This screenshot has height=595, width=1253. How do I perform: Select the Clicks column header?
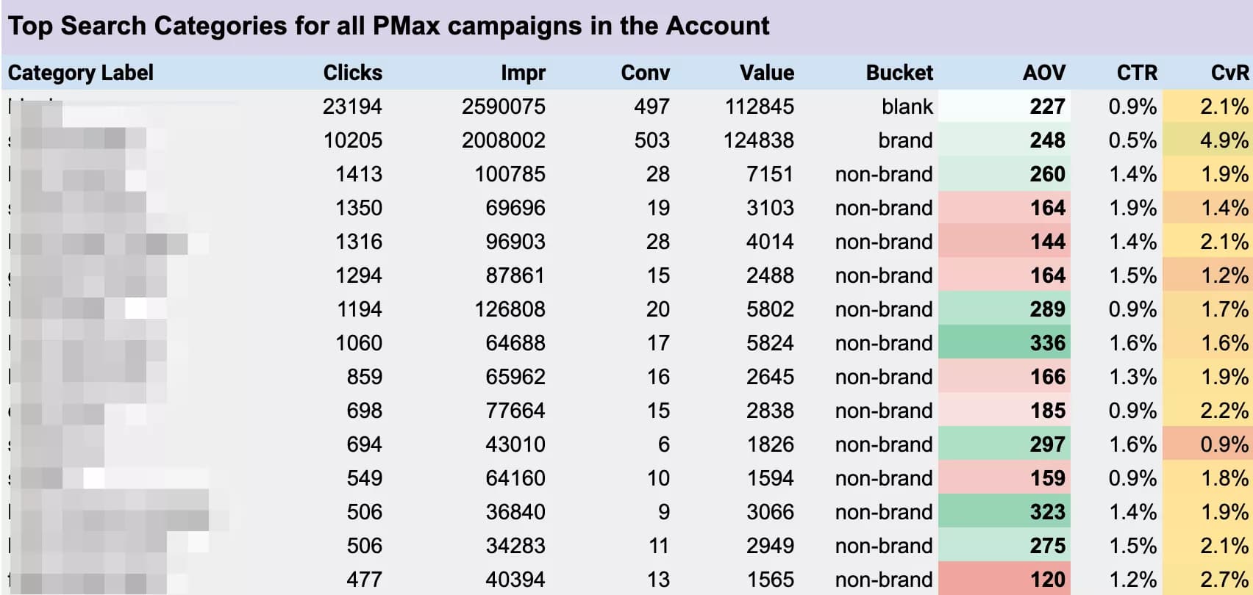pyautogui.click(x=352, y=73)
